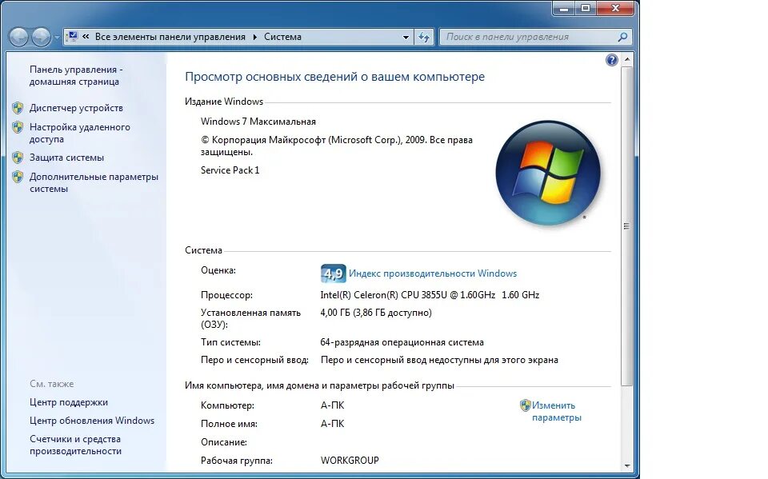Image resolution: width=768 pixels, height=479 pixels.
Task: Open 'Панель управления - домашняя страница' link
Action: (76, 75)
